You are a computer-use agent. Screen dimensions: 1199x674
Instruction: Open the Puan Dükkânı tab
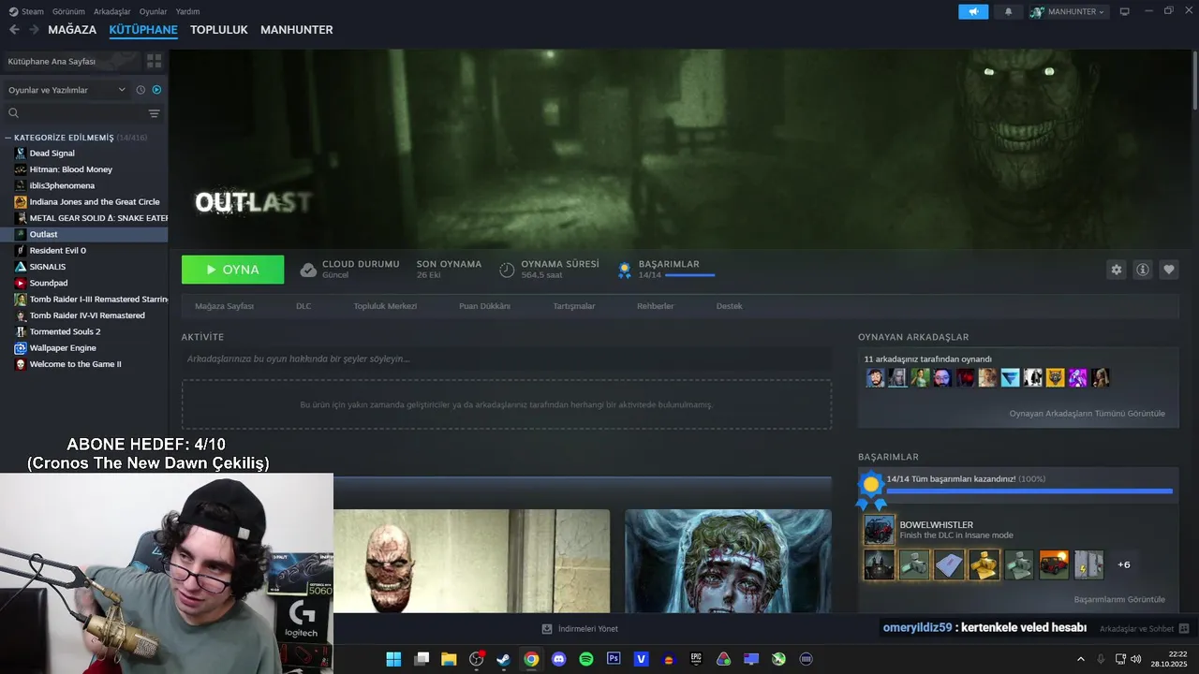click(484, 306)
